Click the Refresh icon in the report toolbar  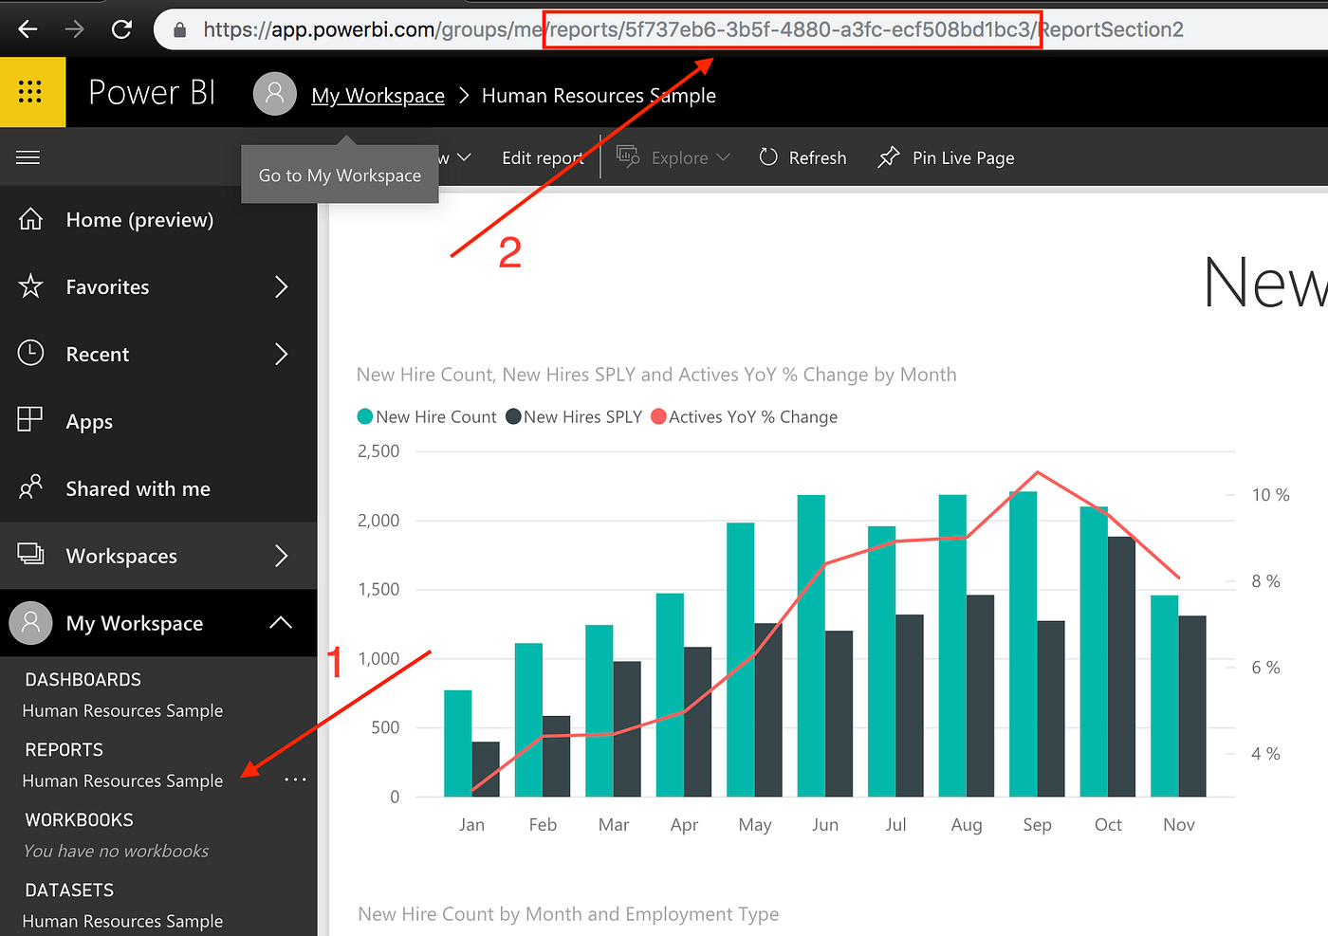(x=767, y=157)
